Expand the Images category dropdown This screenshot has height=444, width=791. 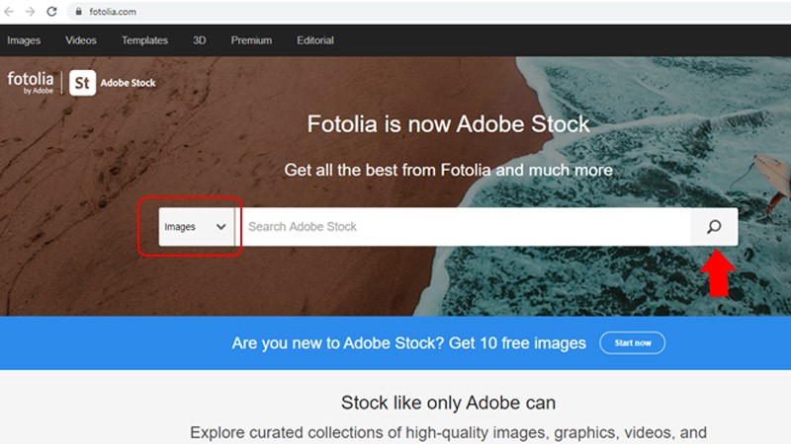click(197, 227)
